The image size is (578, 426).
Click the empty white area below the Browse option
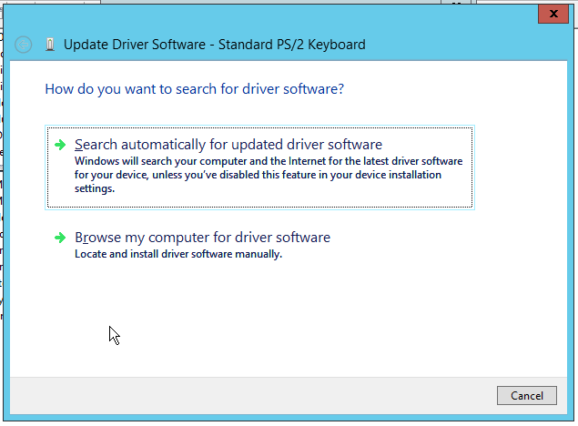coord(288,317)
